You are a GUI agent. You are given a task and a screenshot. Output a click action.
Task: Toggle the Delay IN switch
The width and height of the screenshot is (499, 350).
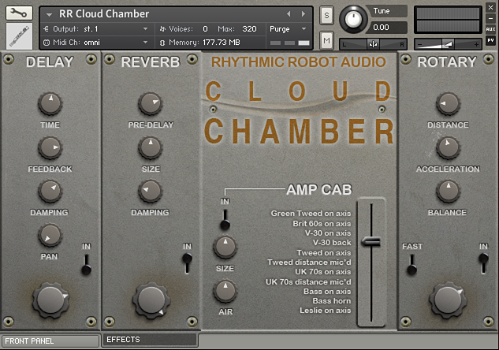pyautogui.click(x=86, y=265)
